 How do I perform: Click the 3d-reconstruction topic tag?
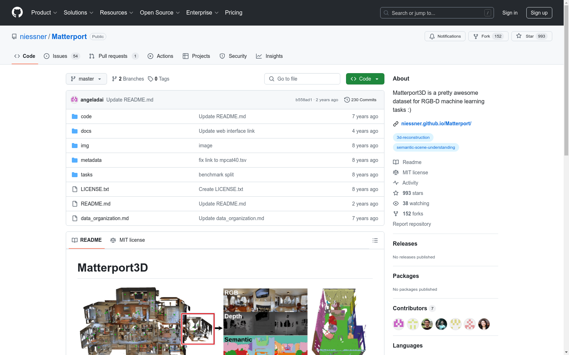[413, 137]
